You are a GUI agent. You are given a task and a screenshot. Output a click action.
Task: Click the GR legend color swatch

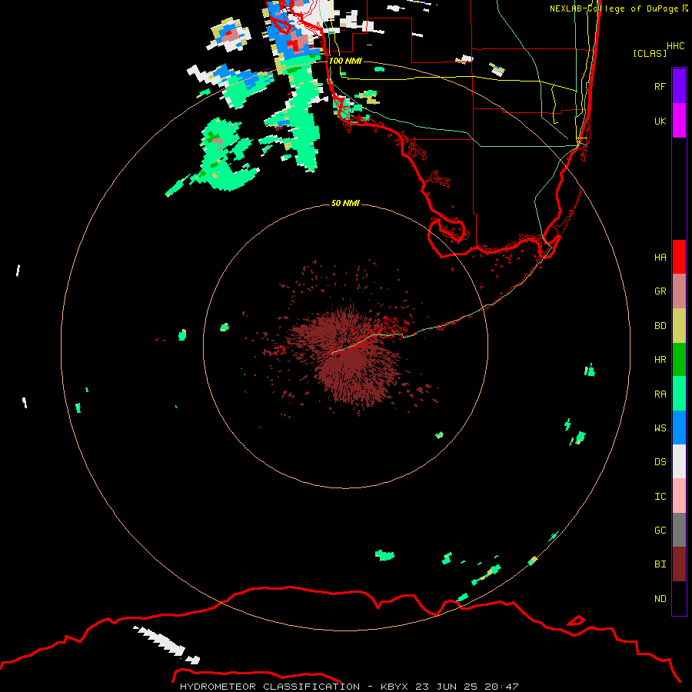point(679,291)
